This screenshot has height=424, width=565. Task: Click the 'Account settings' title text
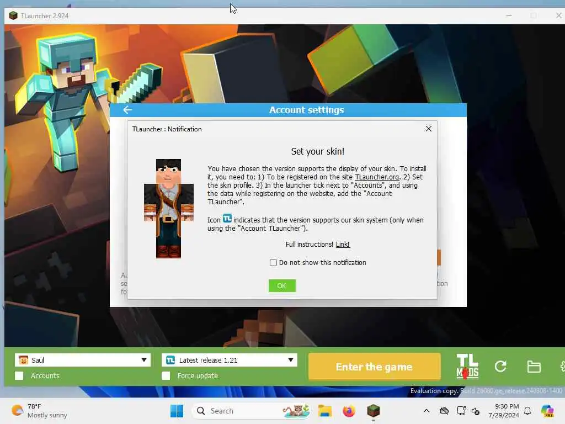[x=306, y=110]
